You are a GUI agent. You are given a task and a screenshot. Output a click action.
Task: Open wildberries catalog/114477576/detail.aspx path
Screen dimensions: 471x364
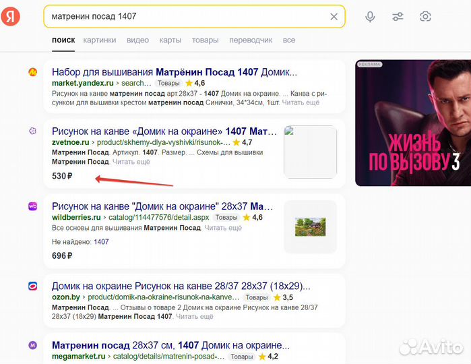[158, 217]
